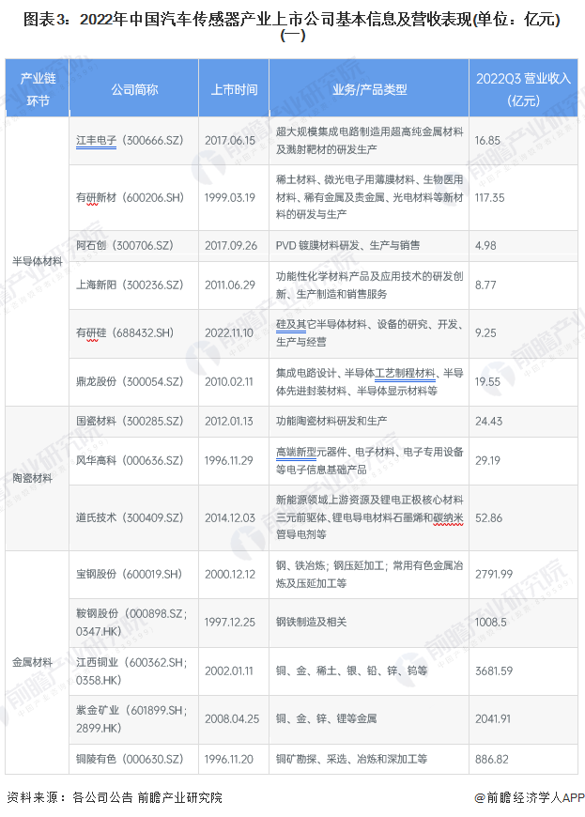Click listing date 2000.12.12

click(230, 574)
